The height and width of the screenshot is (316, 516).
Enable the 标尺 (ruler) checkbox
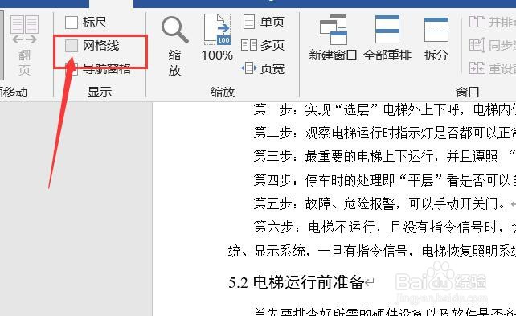(72, 23)
